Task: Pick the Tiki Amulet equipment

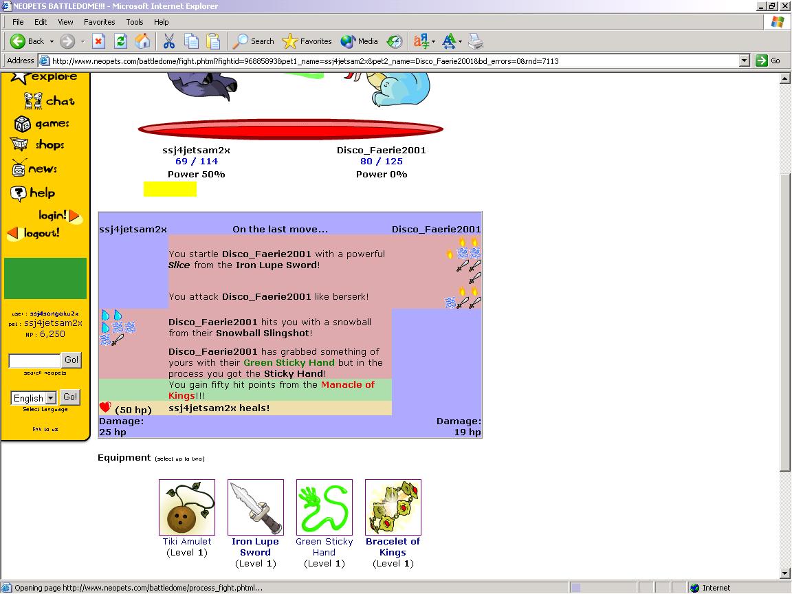Action: [186, 507]
